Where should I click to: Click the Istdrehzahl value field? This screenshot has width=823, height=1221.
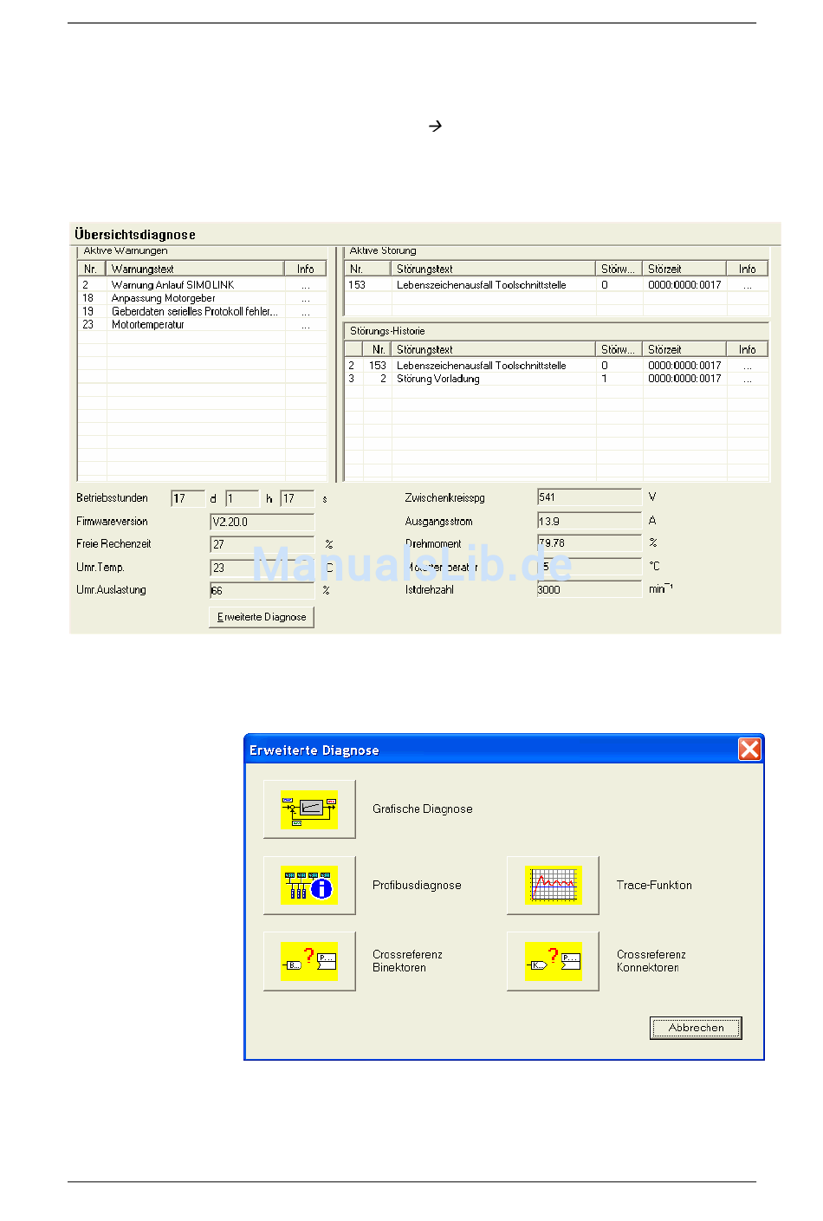pos(589,590)
